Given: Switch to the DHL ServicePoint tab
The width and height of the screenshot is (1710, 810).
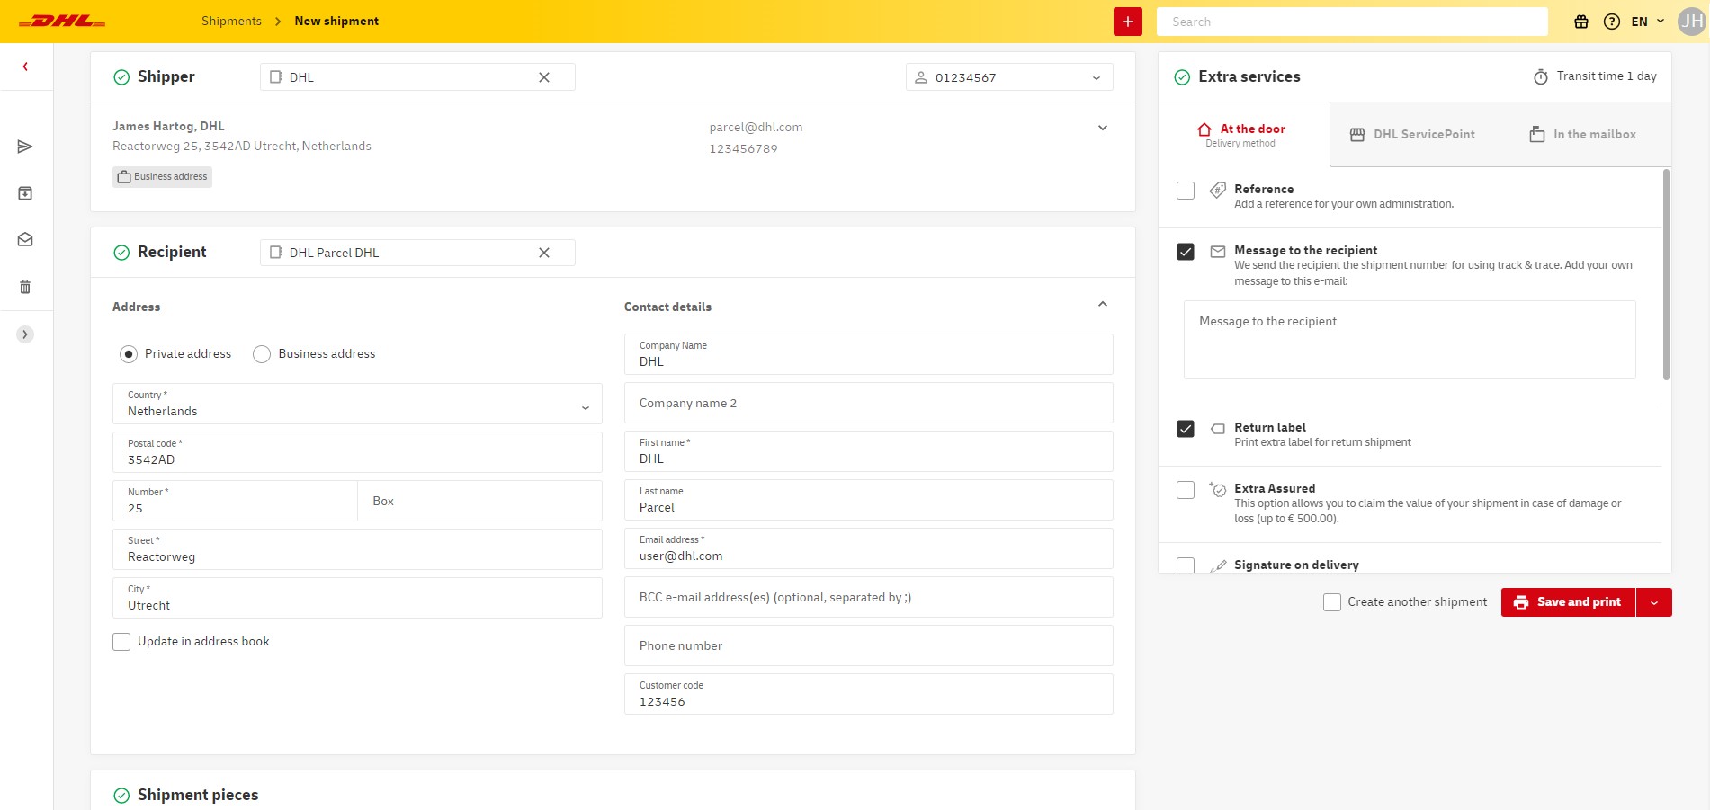Looking at the screenshot, I should [x=1413, y=135].
